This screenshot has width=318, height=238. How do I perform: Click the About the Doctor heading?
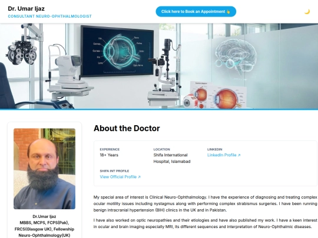[127, 128]
